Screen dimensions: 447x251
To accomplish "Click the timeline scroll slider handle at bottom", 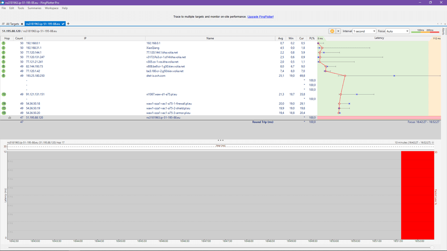I will 431,247.
